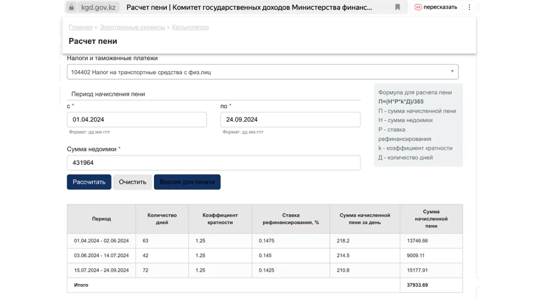The height and width of the screenshot is (298, 539).
Task: Open the Главная breadcrumb link
Action: (x=81, y=27)
